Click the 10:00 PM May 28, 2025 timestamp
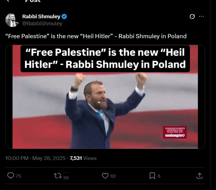This screenshot has width=216, height=190. (35, 158)
